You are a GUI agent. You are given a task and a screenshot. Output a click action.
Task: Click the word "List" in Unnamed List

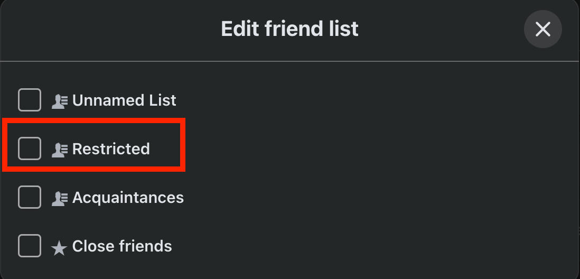(161, 100)
